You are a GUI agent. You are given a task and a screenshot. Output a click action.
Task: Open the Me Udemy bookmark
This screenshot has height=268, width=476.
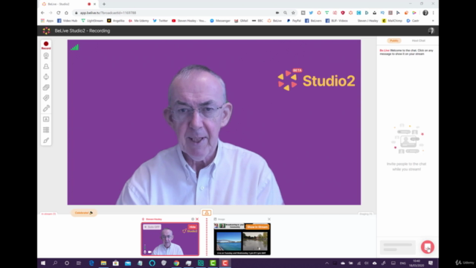[138, 21]
